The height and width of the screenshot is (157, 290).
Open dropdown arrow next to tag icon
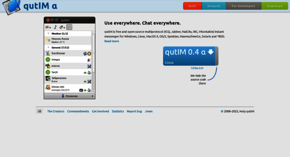coord(64,28)
